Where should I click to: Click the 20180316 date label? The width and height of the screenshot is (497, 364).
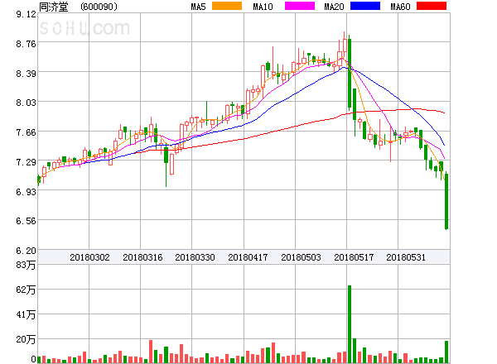tap(142, 257)
